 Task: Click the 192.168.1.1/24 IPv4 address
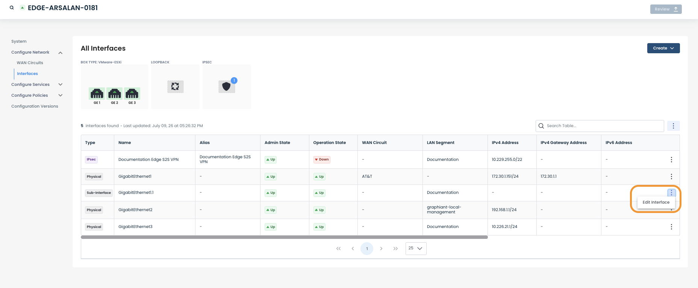click(x=504, y=210)
